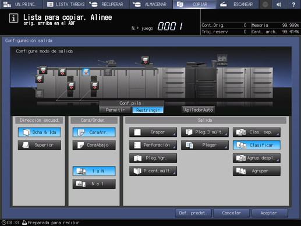Click Def. predet. button

[193, 213]
